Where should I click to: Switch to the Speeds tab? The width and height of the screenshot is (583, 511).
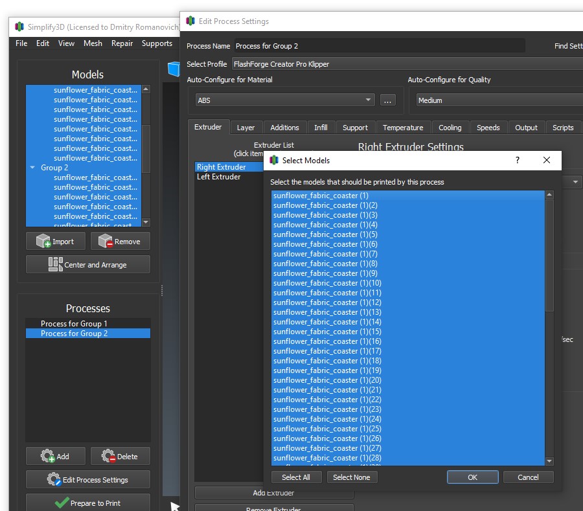(488, 128)
